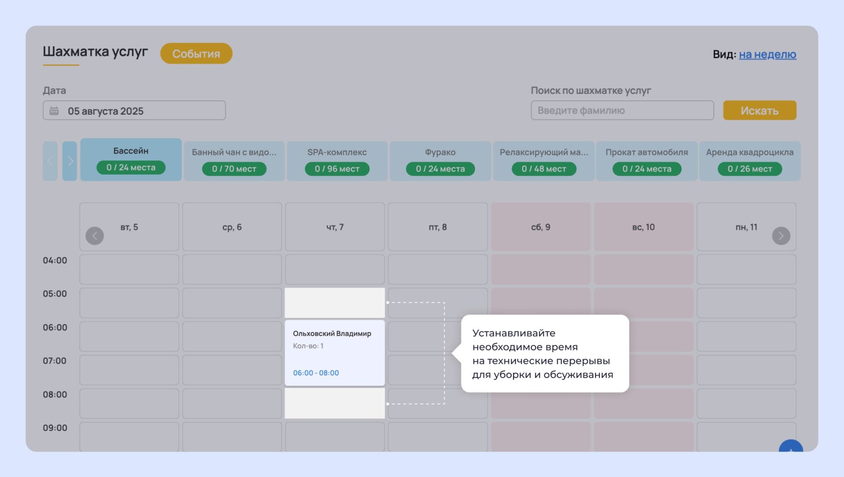Viewport: 844px width, 477px height.
Task: Switch view via "на неделю" link
Action: (767, 54)
